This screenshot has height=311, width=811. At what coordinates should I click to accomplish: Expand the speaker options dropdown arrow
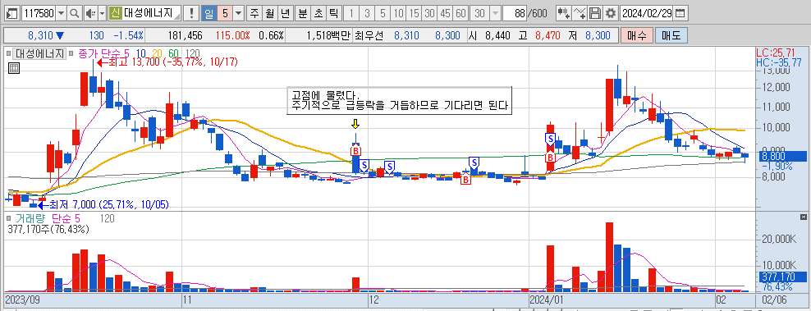click(102, 13)
